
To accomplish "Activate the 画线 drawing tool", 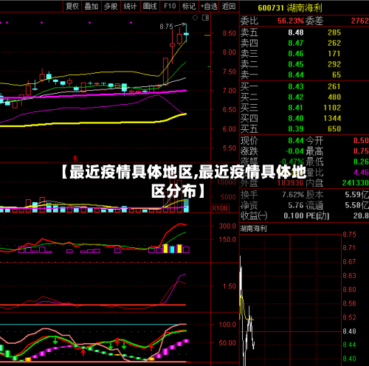I will pyautogui.click(x=150, y=7).
